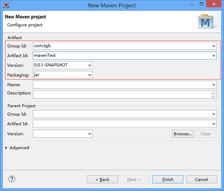Click the Description scroll down arrow
224x191 pixels.
pos(213,96)
